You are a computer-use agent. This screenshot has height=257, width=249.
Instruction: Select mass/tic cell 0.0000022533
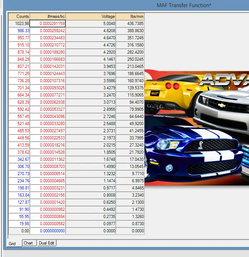click(48, 138)
